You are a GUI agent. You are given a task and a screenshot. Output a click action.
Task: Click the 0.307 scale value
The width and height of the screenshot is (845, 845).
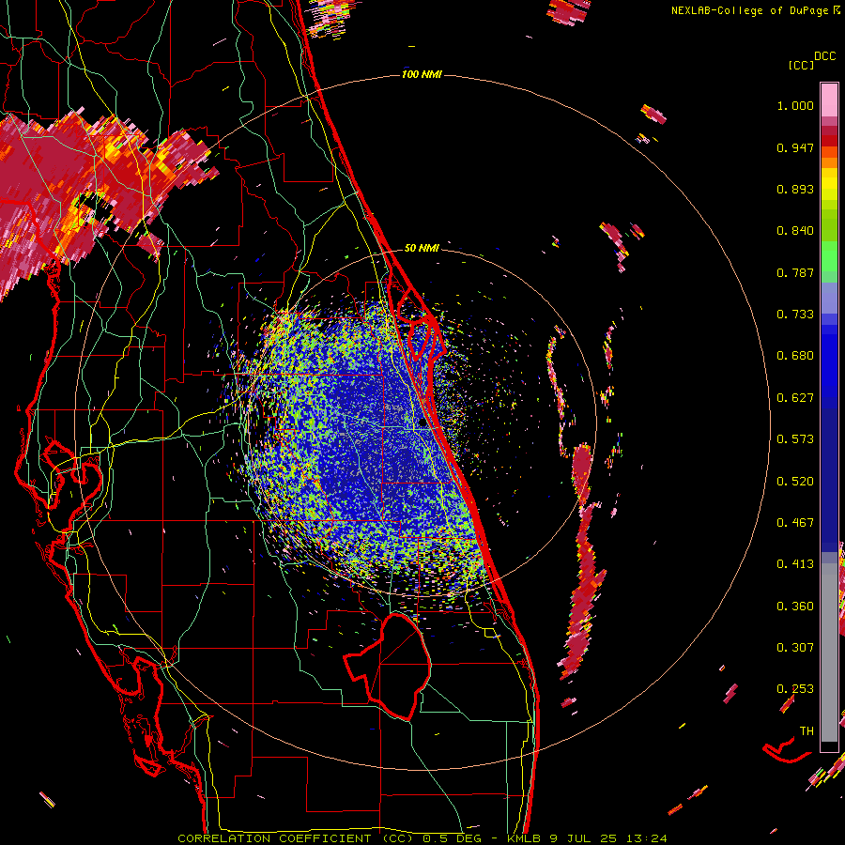click(795, 648)
